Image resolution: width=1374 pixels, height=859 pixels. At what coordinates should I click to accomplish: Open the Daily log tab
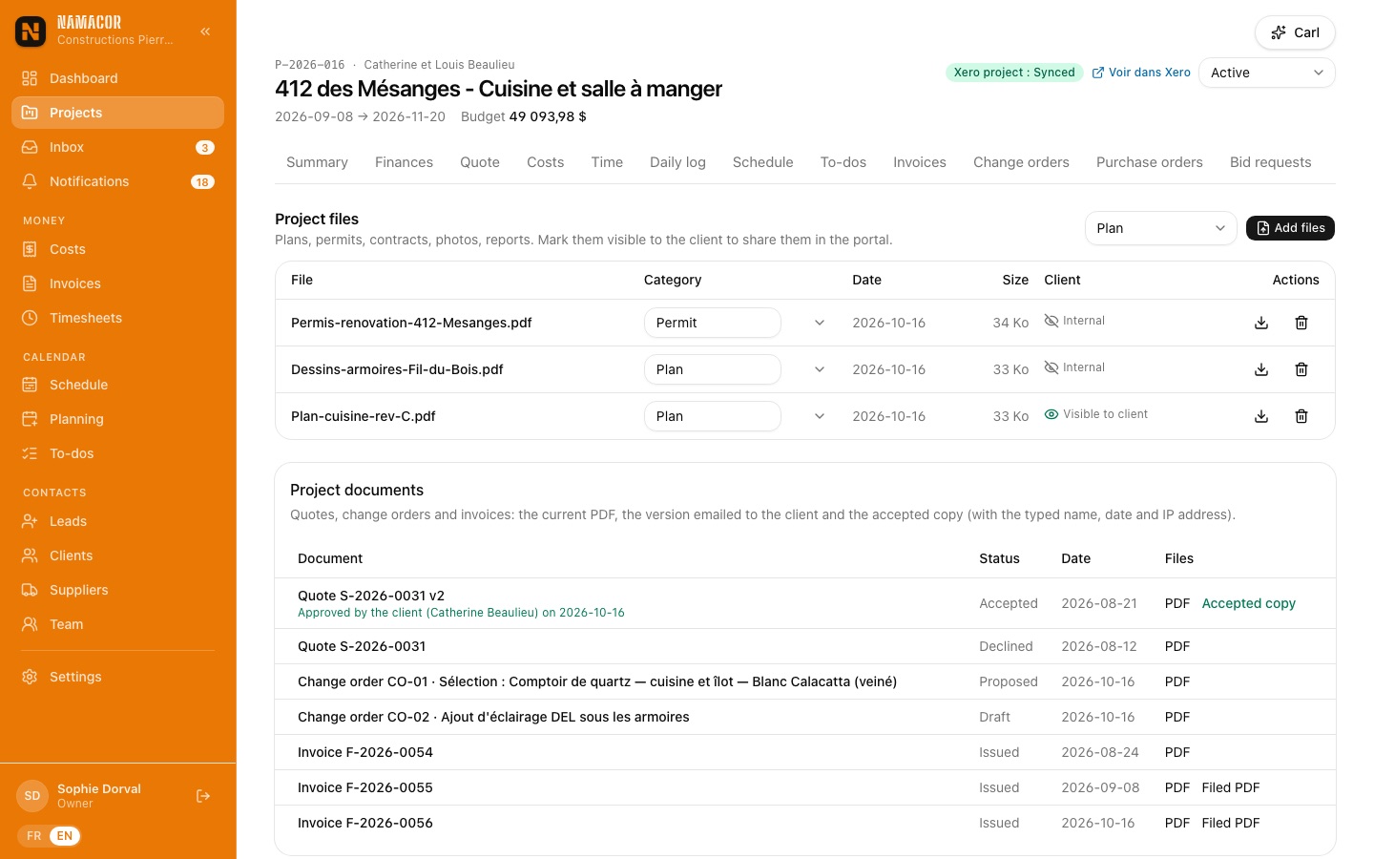pos(677,162)
